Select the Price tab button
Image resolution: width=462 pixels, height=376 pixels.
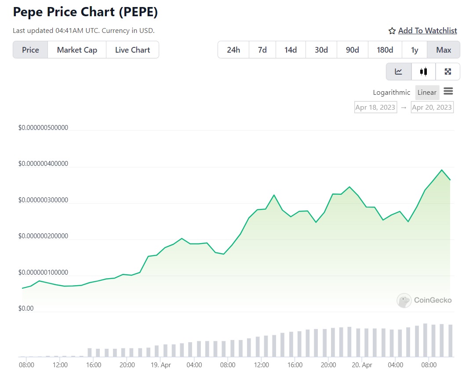[x=30, y=50]
